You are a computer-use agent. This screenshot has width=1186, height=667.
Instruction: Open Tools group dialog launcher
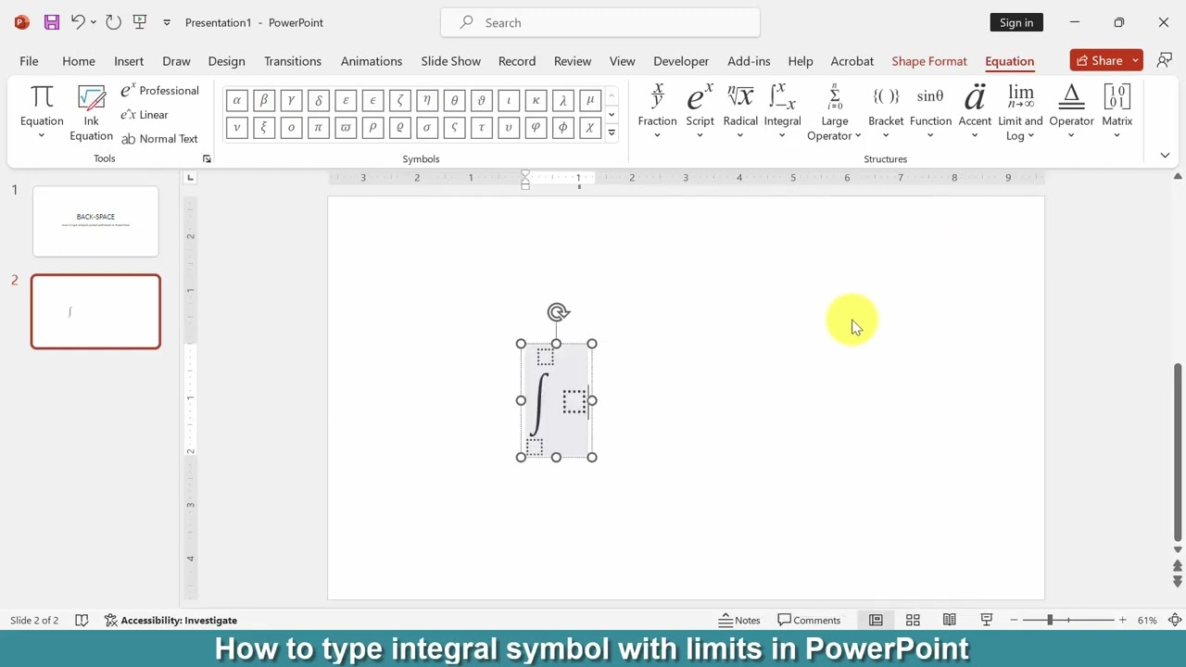[207, 159]
